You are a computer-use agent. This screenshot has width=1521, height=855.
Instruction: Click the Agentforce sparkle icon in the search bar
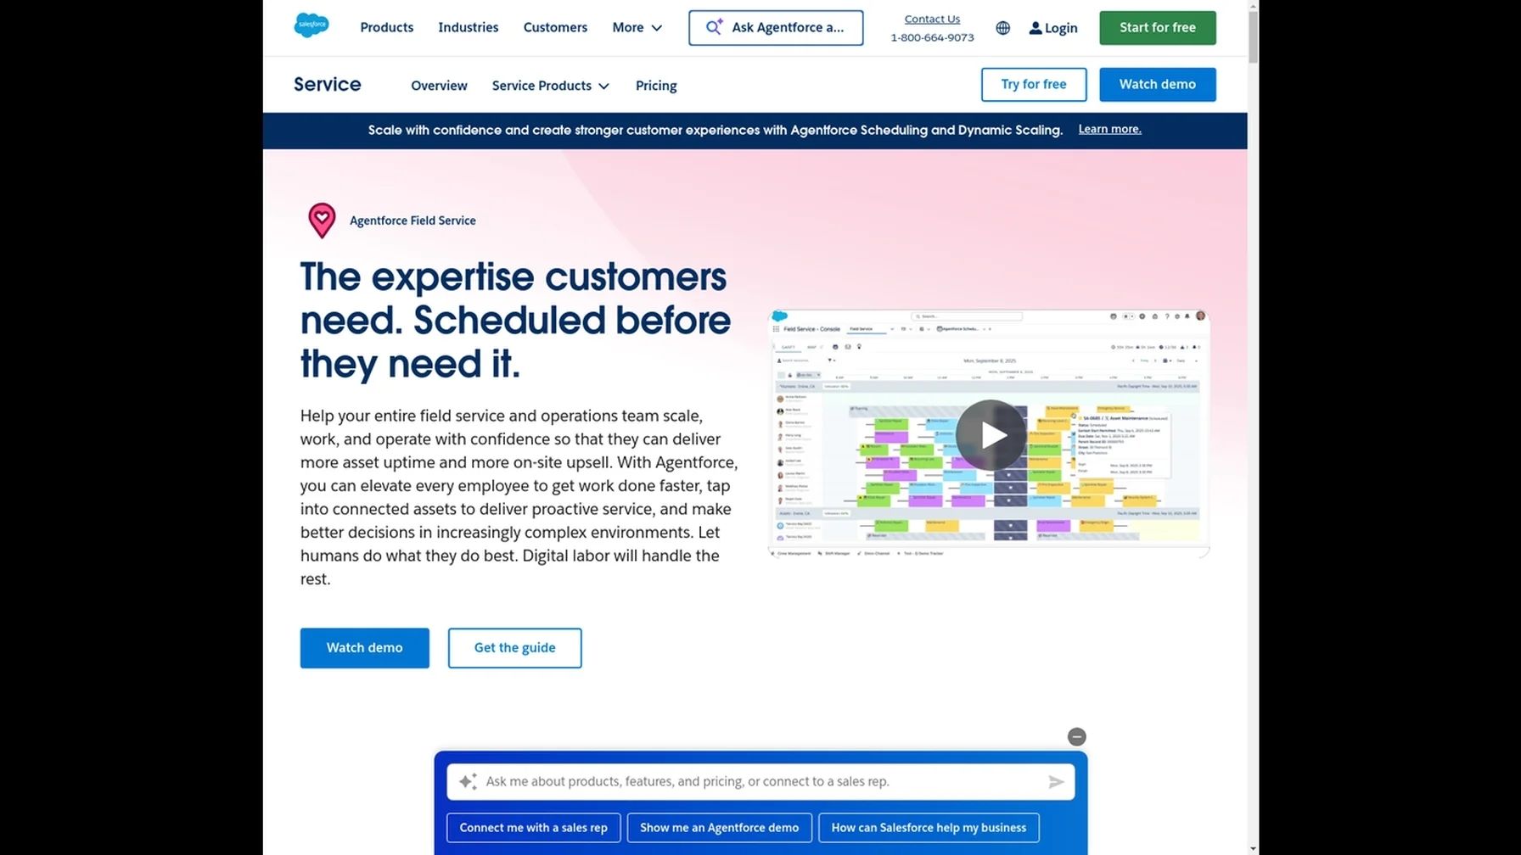[714, 26]
